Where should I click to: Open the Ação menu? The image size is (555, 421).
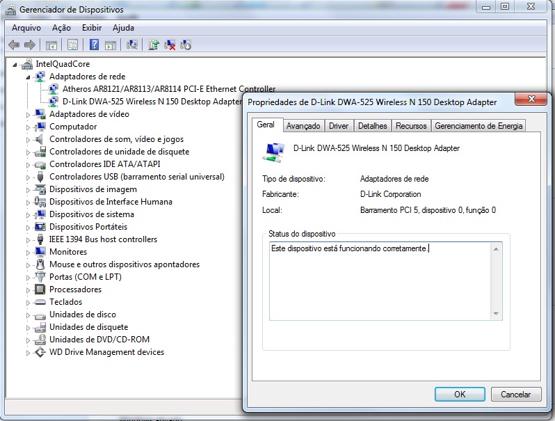(61, 28)
